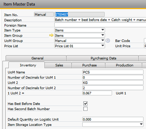Open the UoM Group definition round icon

coord(108,41)
